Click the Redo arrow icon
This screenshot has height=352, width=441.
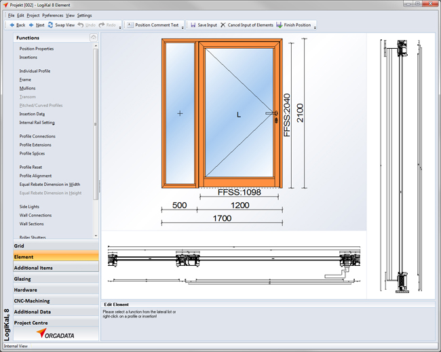(x=102, y=24)
